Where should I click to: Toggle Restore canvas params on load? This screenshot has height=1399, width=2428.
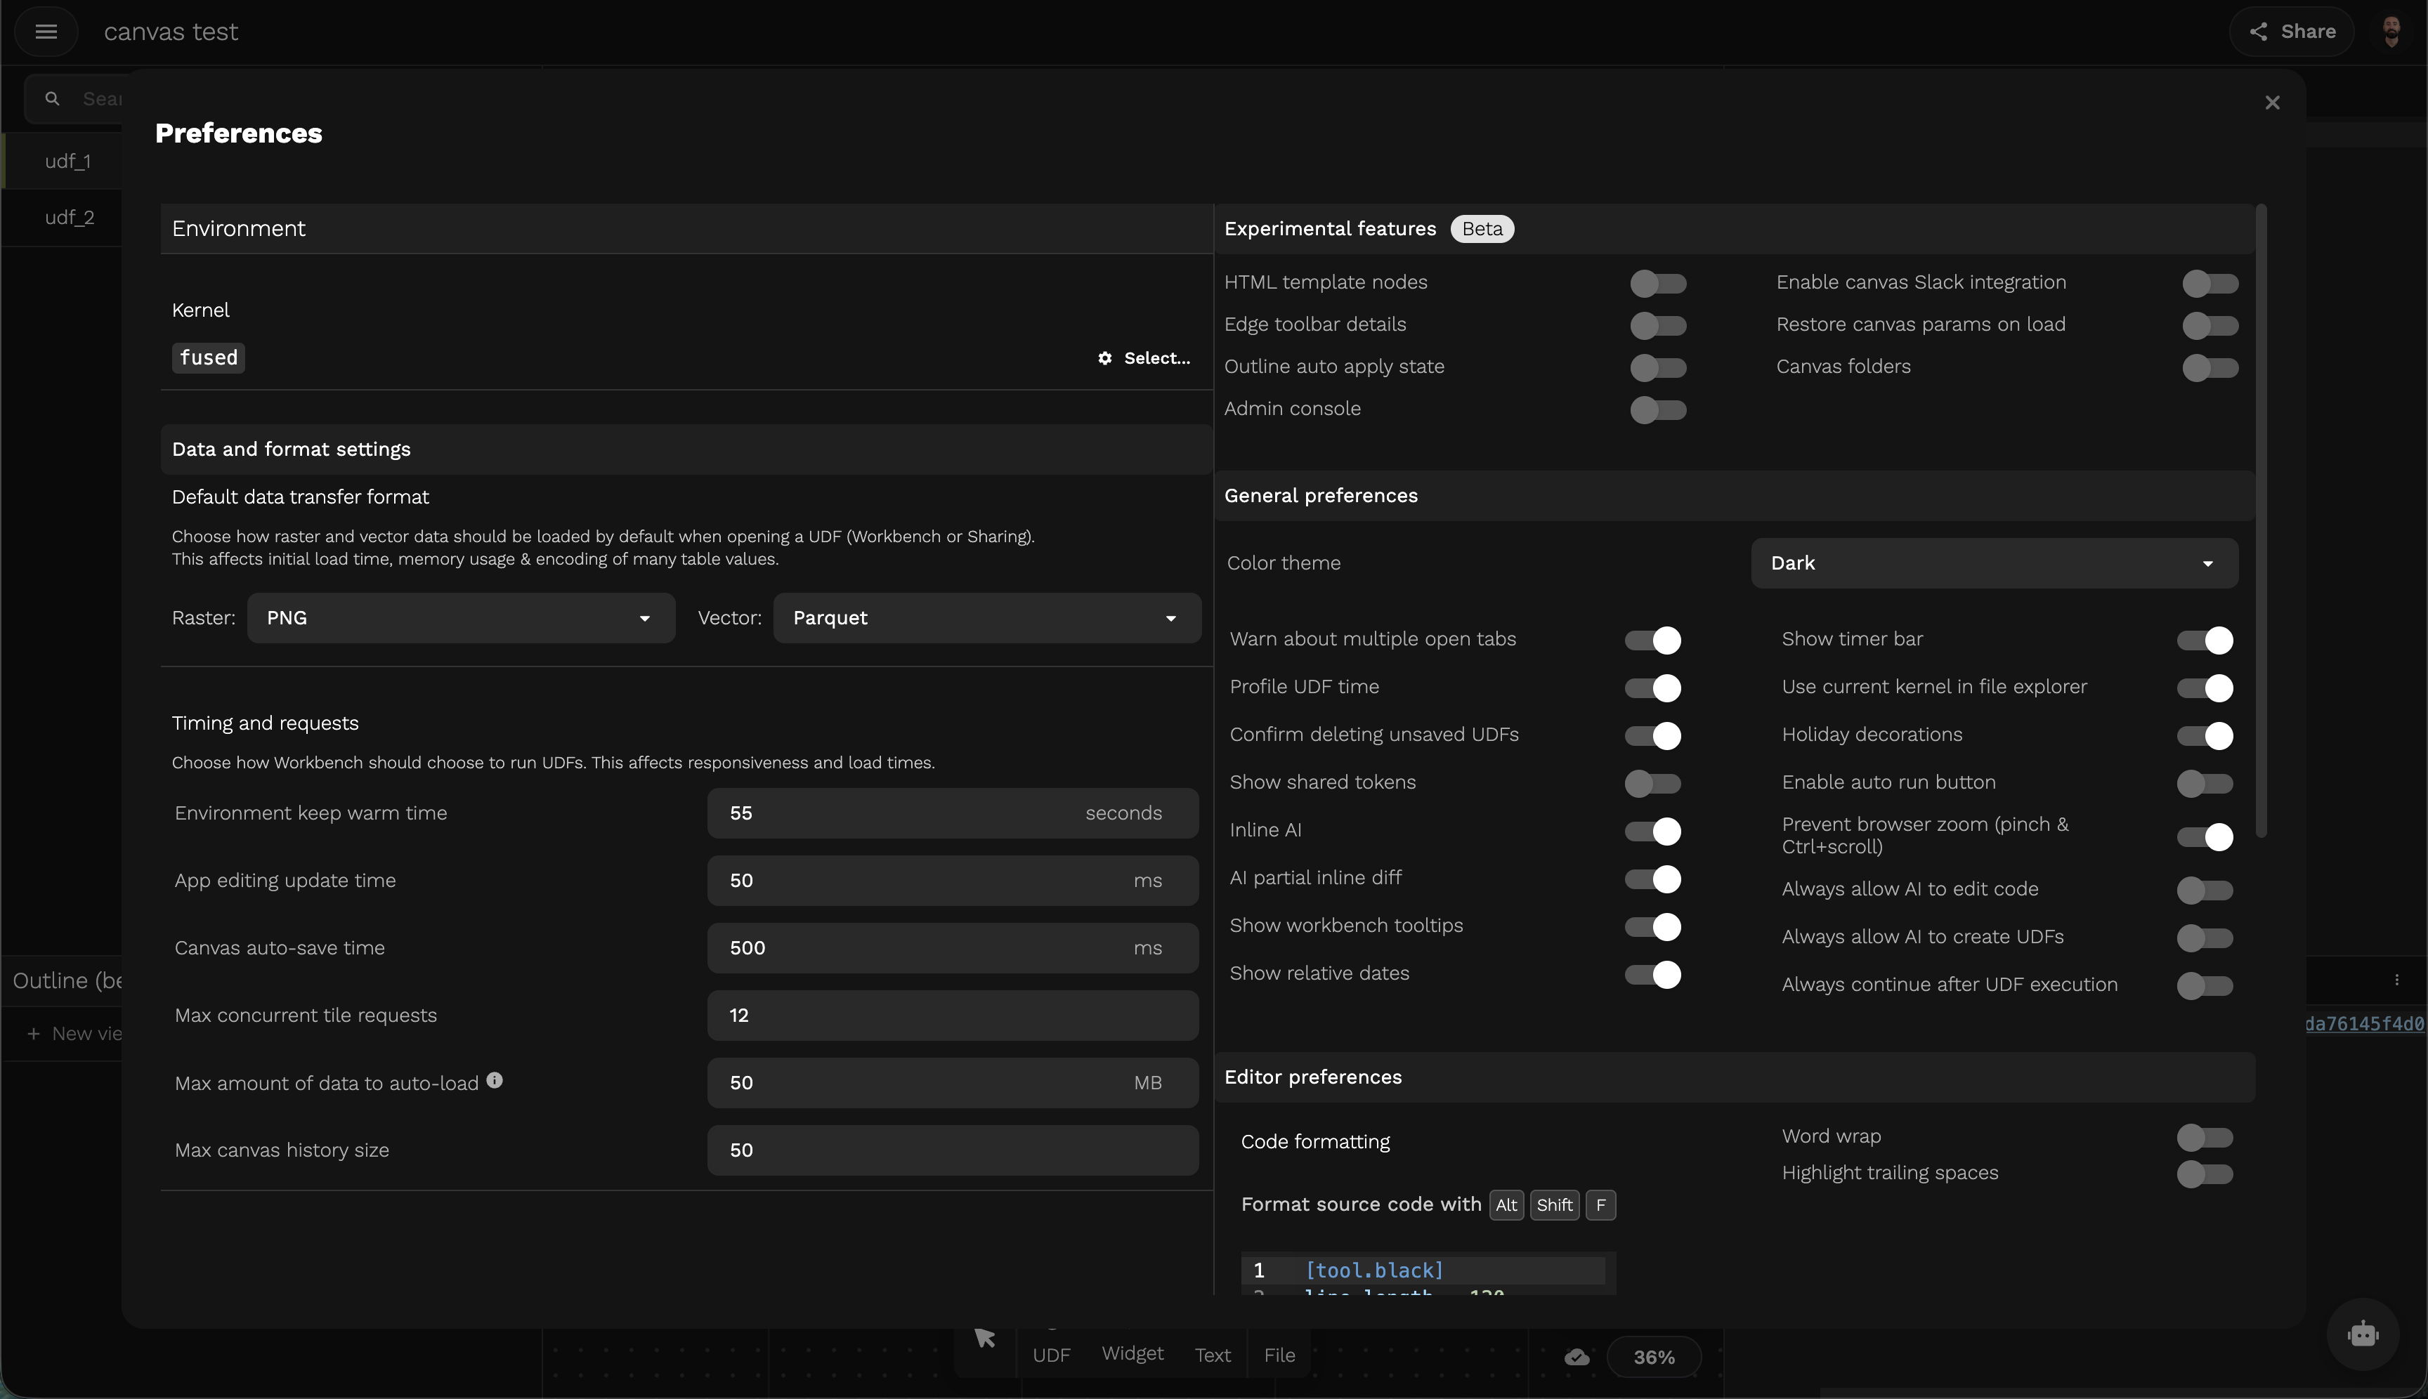coord(2211,326)
